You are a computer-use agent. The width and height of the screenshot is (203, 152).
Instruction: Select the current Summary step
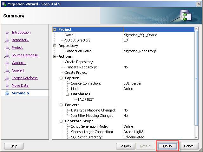20,93
